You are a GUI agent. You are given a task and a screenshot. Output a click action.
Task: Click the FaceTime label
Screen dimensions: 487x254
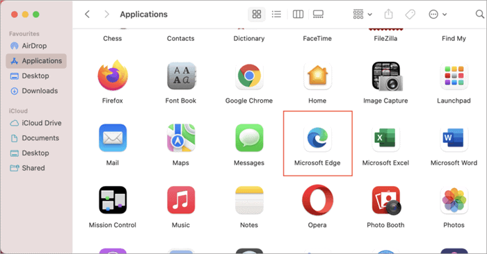tap(317, 38)
